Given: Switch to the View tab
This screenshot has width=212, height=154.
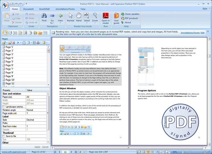Looking at the screenshot, I should coord(83,9).
